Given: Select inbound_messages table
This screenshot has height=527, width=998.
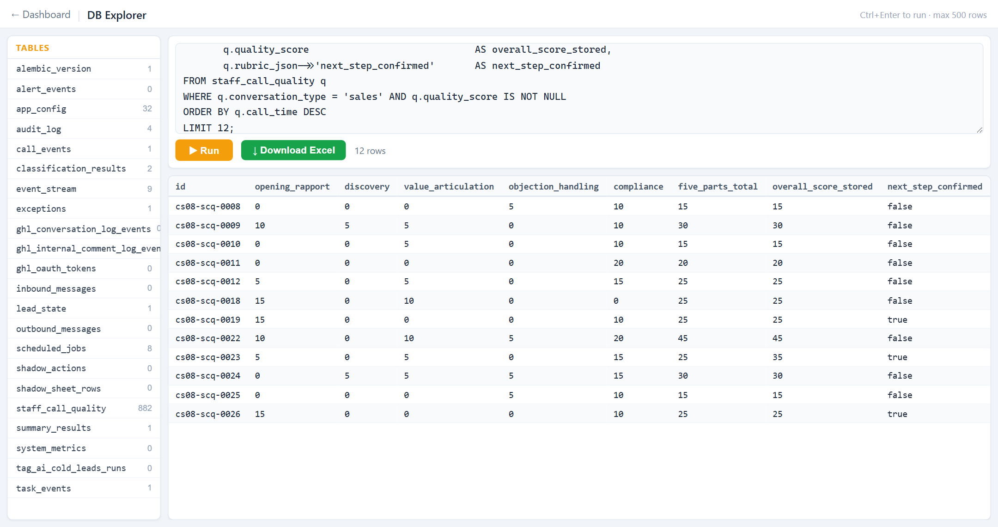Looking at the screenshot, I should tap(84, 289).
